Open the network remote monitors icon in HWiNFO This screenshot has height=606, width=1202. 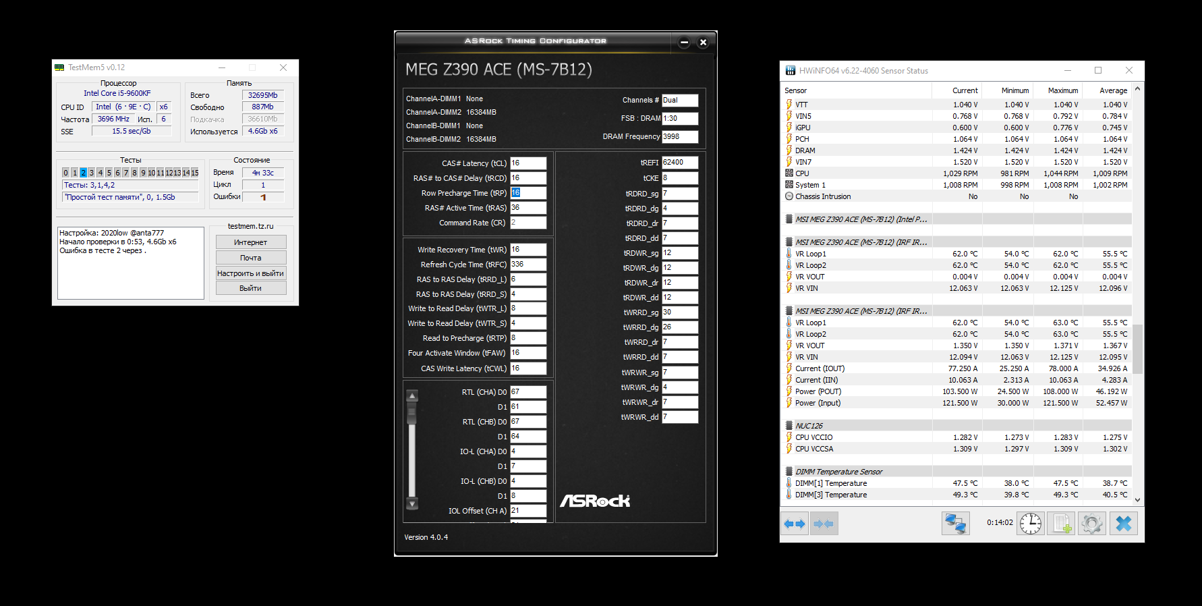pos(955,524)
